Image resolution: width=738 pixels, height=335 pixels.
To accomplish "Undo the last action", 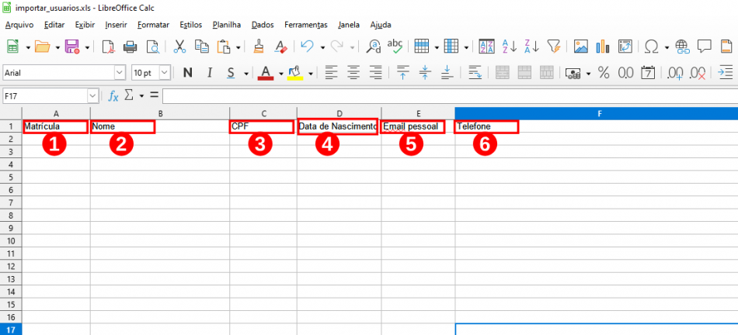I will (x=308, y=47).
